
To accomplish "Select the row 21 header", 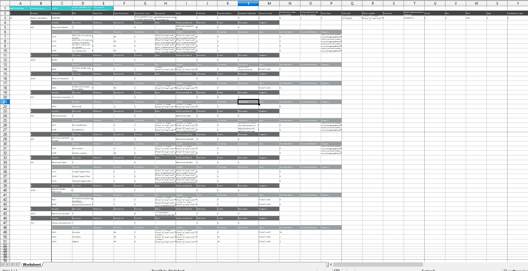I will [x=5, y=102].
